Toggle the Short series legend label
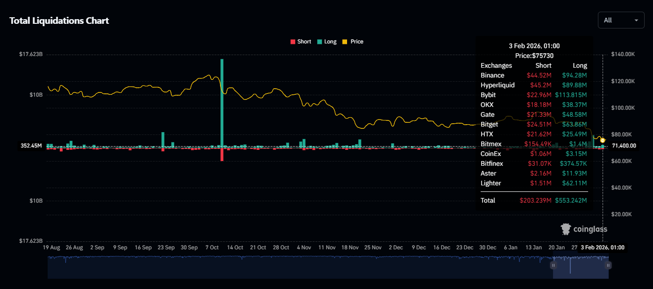Viewport: 653px width, 289px height. pos(304,42)
